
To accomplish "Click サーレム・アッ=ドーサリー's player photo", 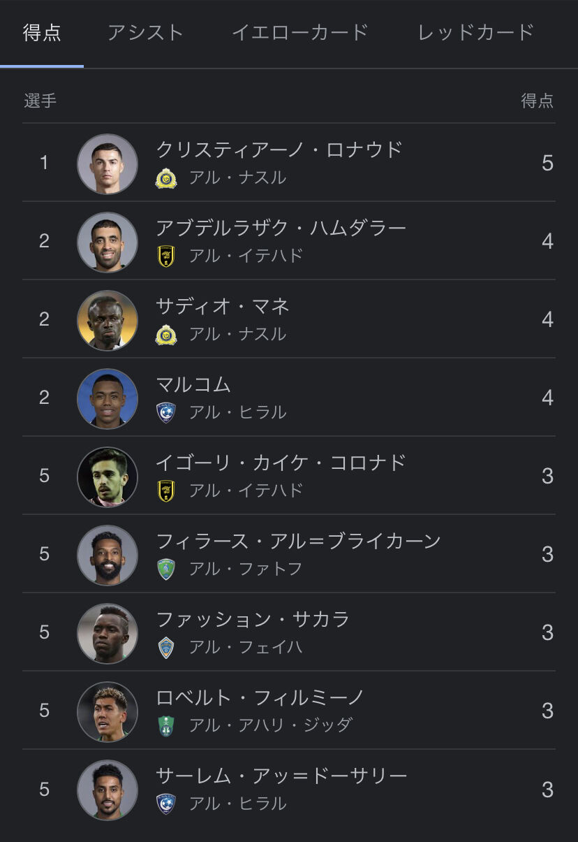I will point(108,790).
